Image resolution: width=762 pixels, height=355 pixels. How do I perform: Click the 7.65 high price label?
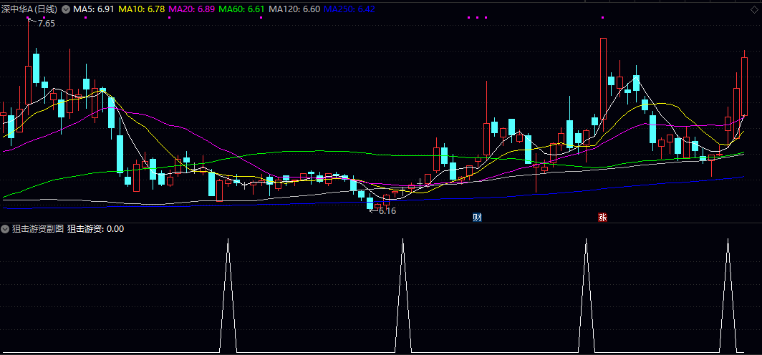coord(46,23)
